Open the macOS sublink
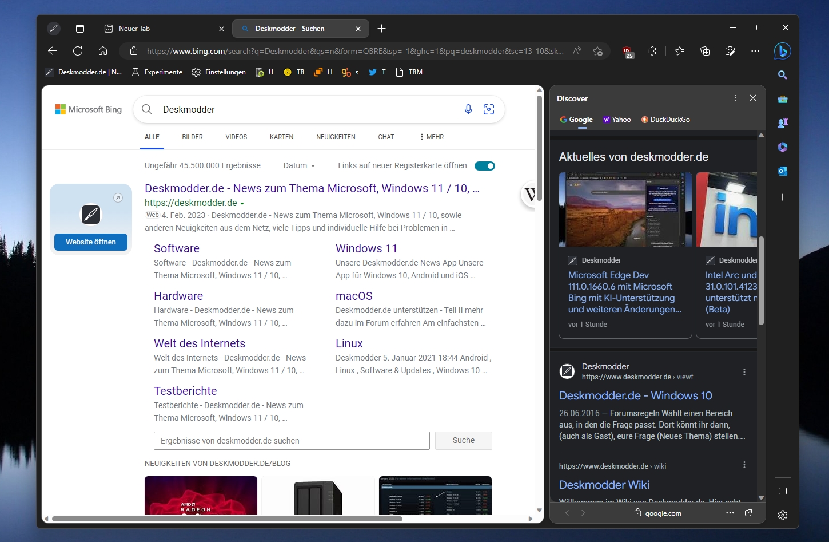829x542 pixels. 354,296
